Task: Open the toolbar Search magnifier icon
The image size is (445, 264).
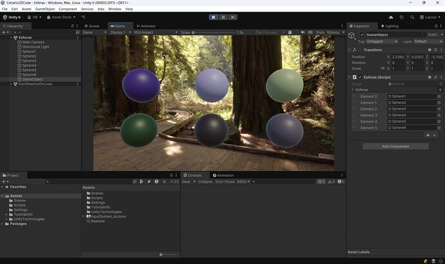Action: point(412,17)
